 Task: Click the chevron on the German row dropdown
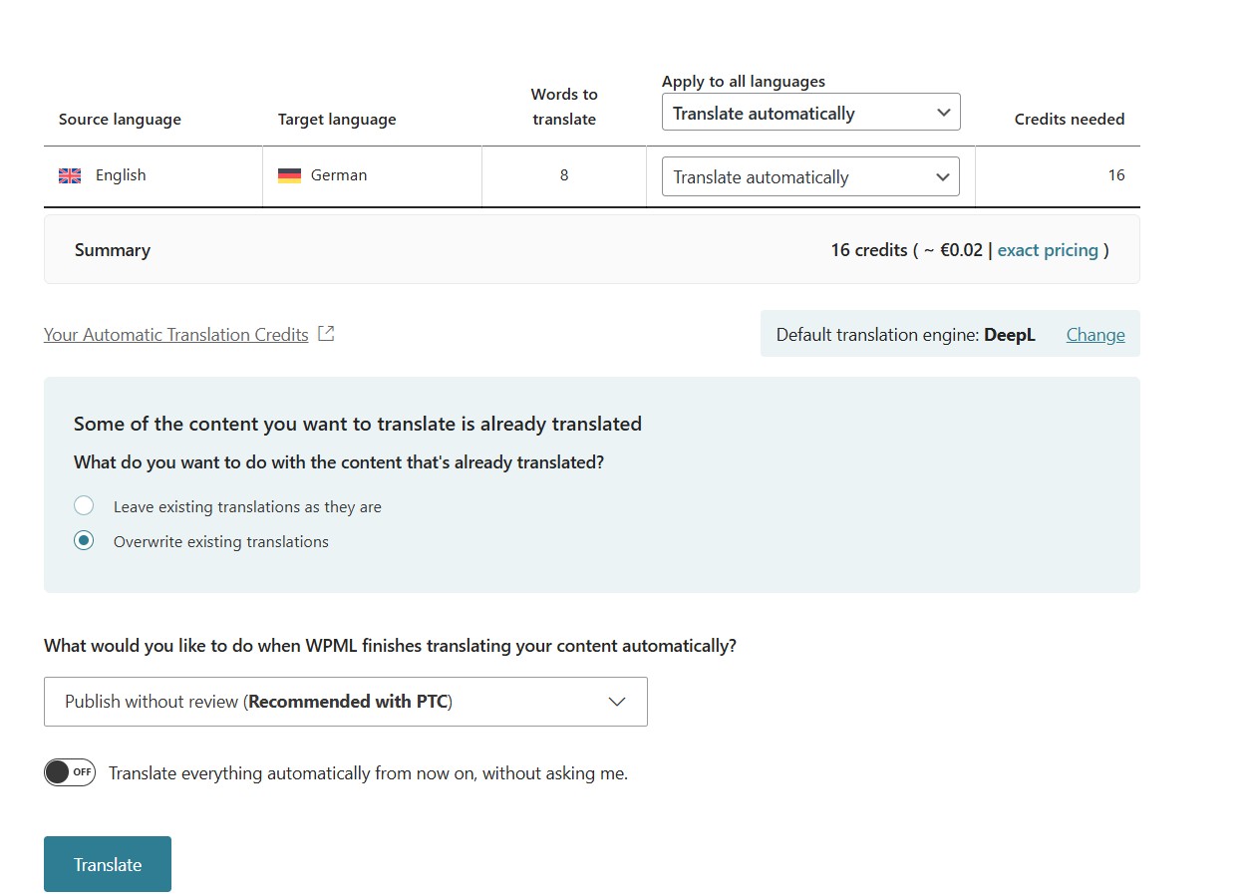[x=943, y=176]
